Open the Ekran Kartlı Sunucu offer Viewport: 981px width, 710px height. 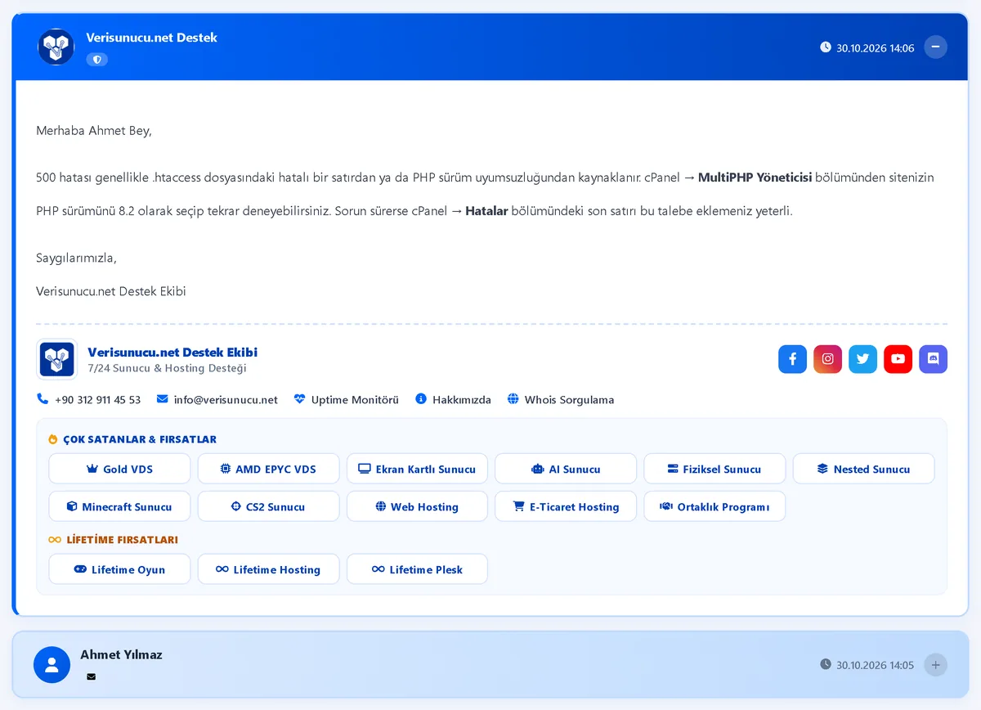coord(417,469)
